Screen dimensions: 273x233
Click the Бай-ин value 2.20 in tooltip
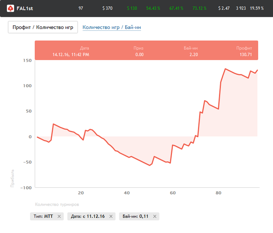pyautogui.click(x=193, y=55)
